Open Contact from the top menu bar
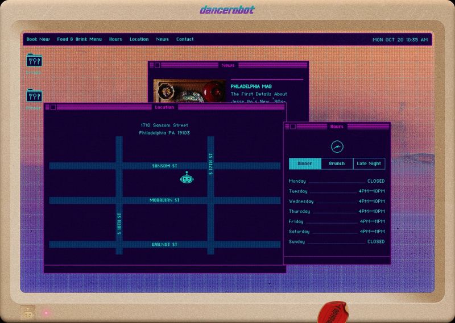This screenshot has height=323, width=455. (x=185, y=39)
